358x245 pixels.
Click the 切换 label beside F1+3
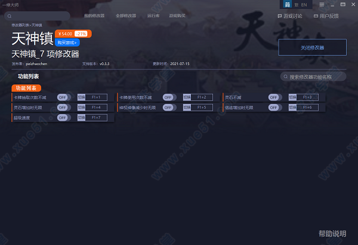(292, 97)
